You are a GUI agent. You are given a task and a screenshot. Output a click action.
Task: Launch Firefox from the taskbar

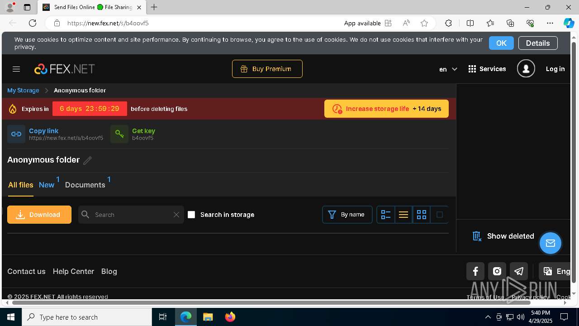pos(230,317)
